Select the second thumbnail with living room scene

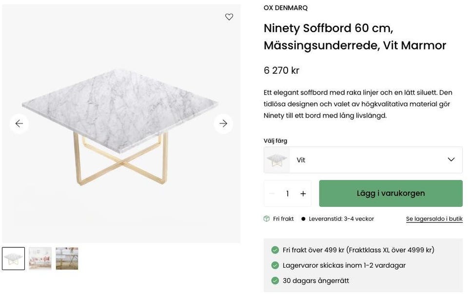pos(40,258)
